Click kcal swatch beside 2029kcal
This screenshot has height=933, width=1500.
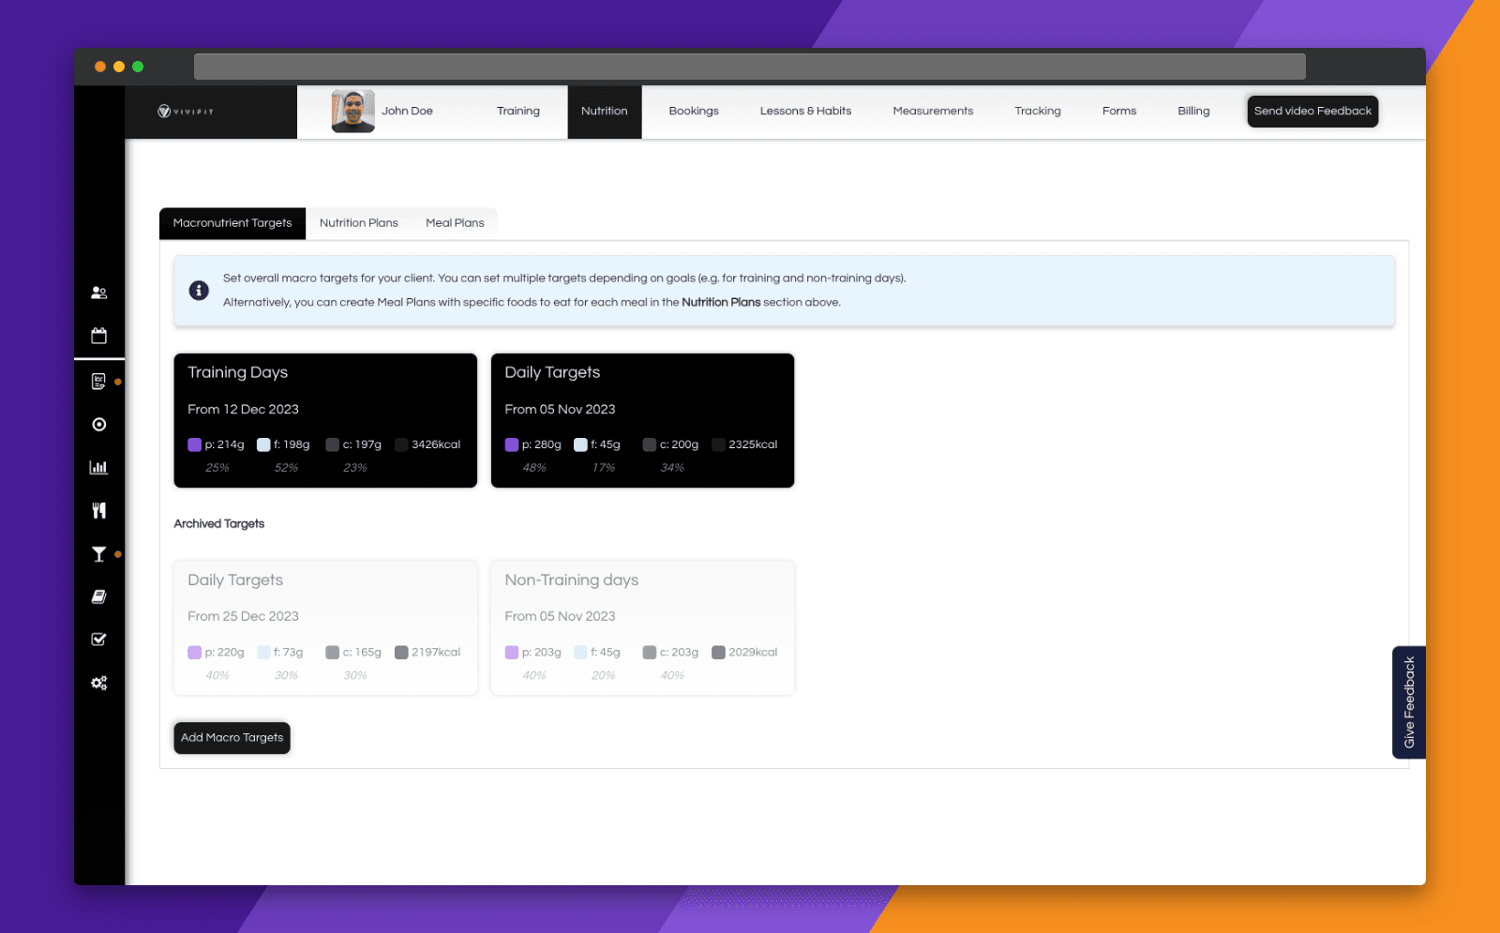(718, 653)
